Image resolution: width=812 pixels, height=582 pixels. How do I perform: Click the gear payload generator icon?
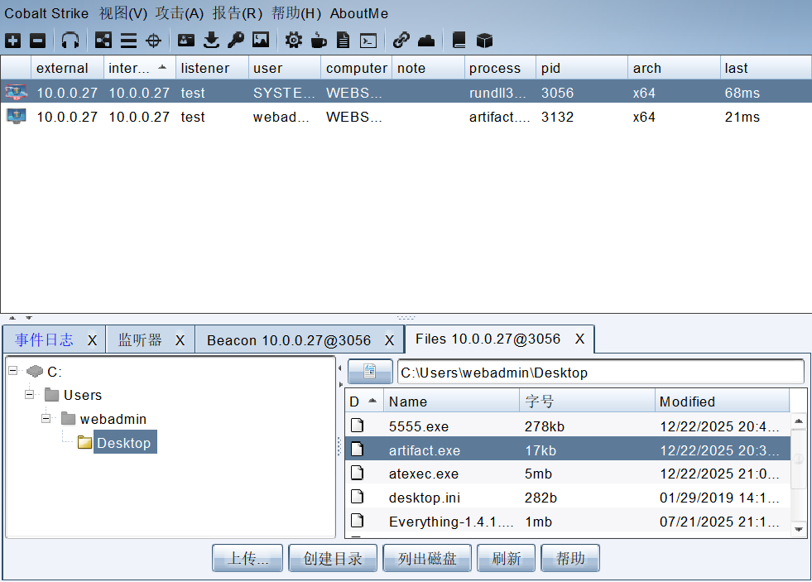click(294, 41)
